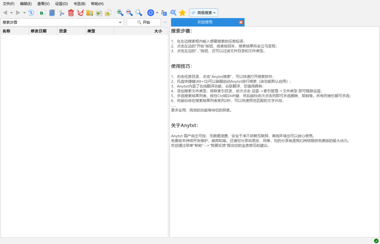Open the dropdown arrow beside refresh icon

click(x=157, y=13)
